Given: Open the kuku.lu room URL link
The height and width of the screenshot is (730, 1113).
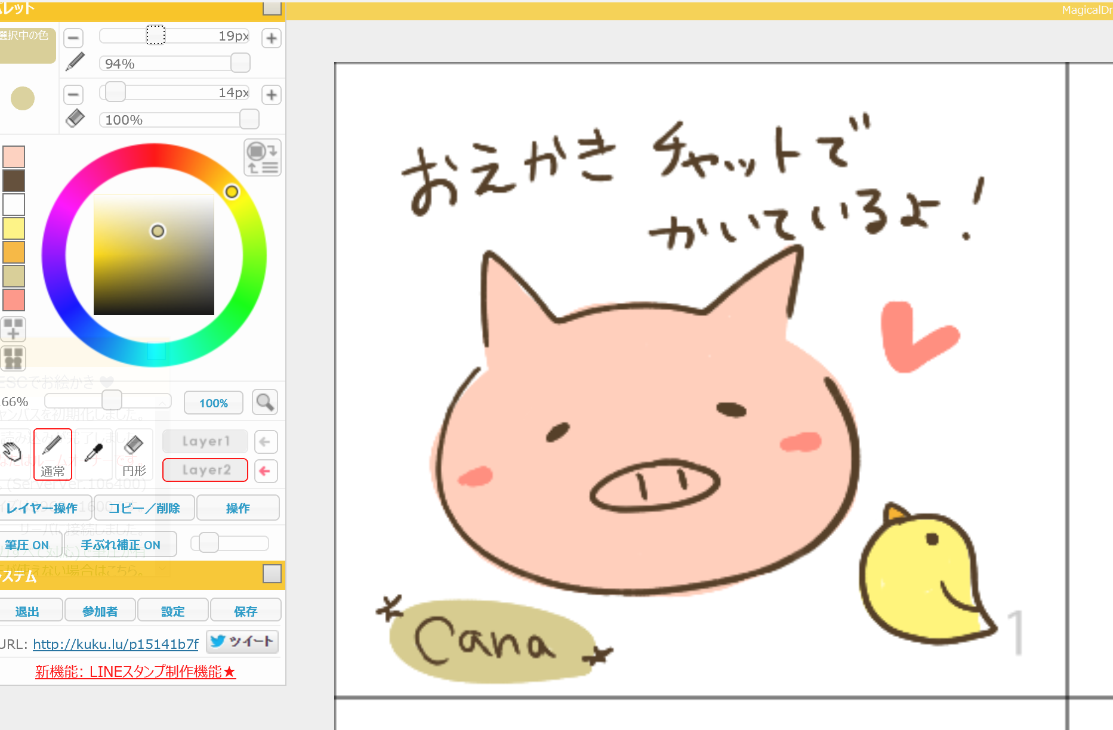Looking at the screenshot, I should (116, 644).
